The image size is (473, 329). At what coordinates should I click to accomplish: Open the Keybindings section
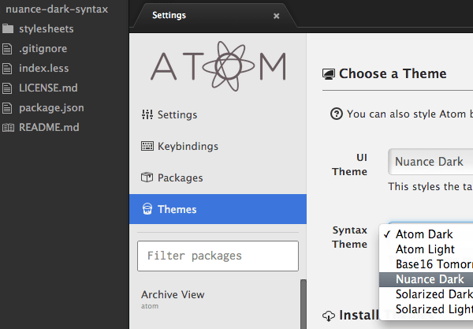pyautogui.click(x=188, y=147)
